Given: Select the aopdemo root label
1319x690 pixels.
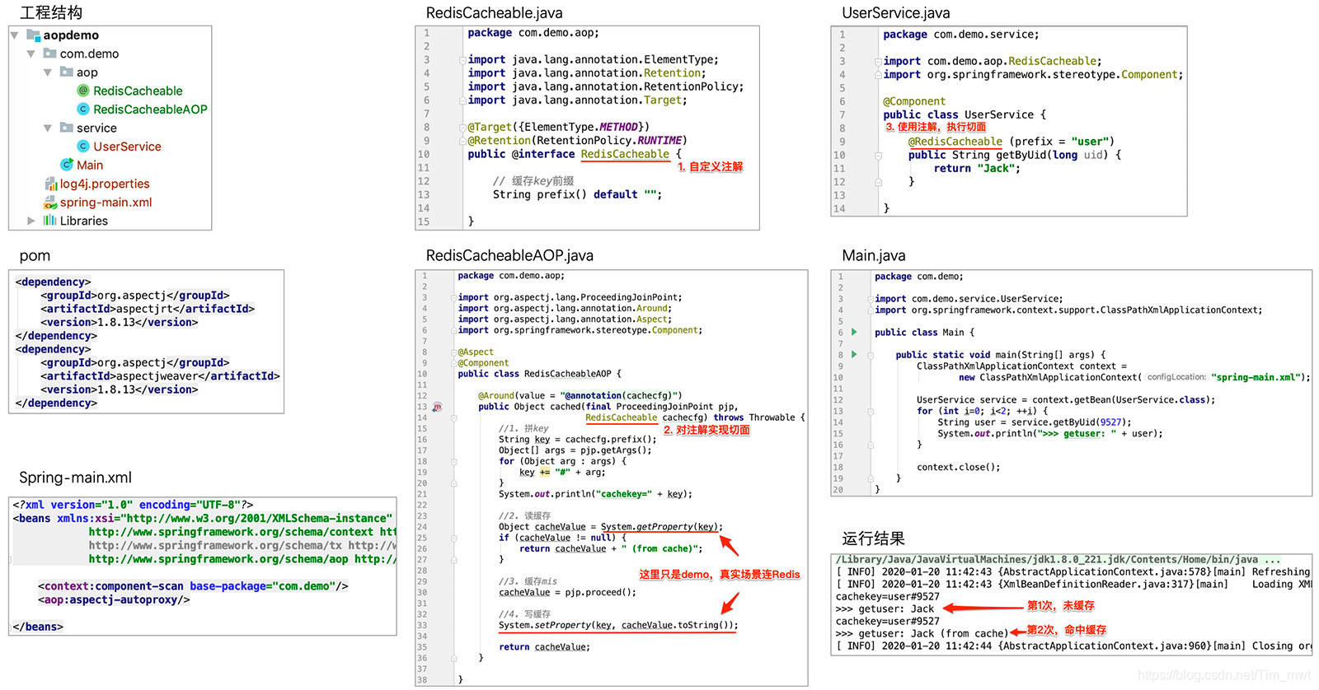Looking at the screenshot, I should point(71,35).
